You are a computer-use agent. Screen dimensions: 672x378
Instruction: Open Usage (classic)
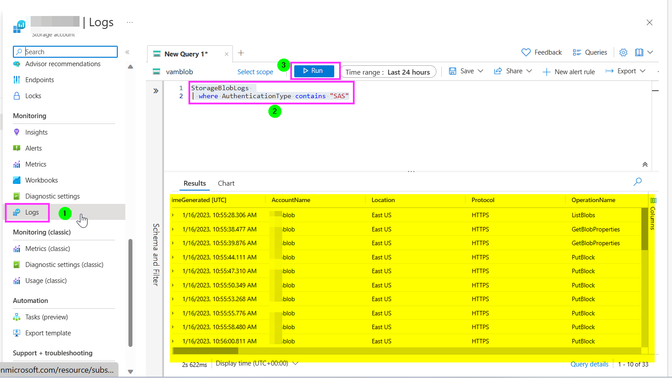coord(46,281)
